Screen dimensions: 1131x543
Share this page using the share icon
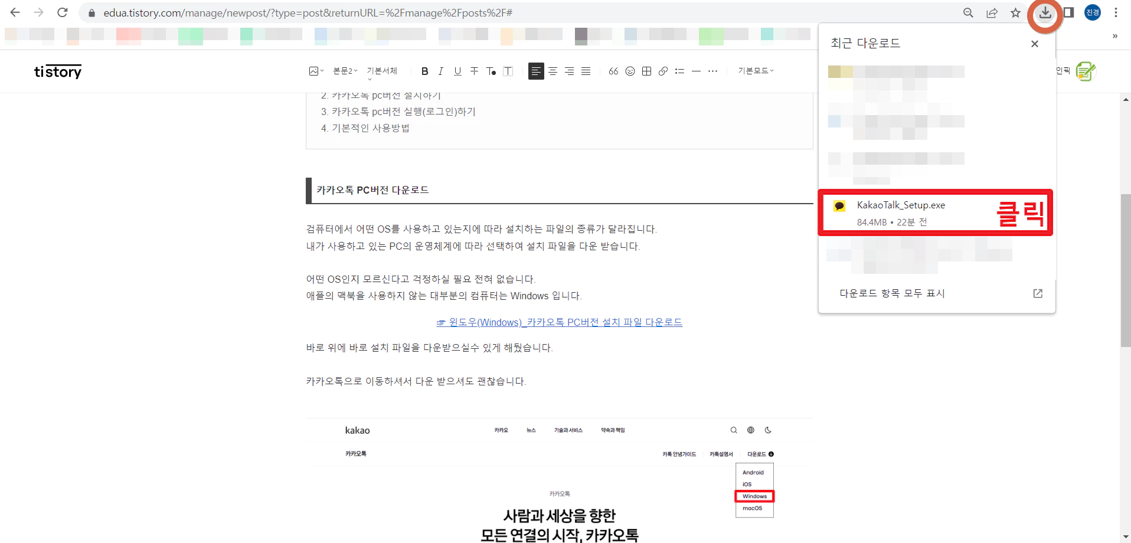click(992, 12)
